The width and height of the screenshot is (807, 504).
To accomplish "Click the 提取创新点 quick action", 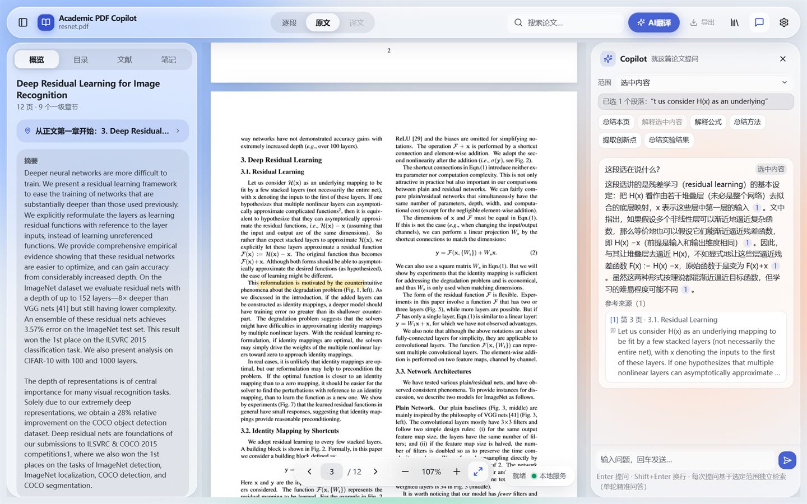I will click(619, 139).
